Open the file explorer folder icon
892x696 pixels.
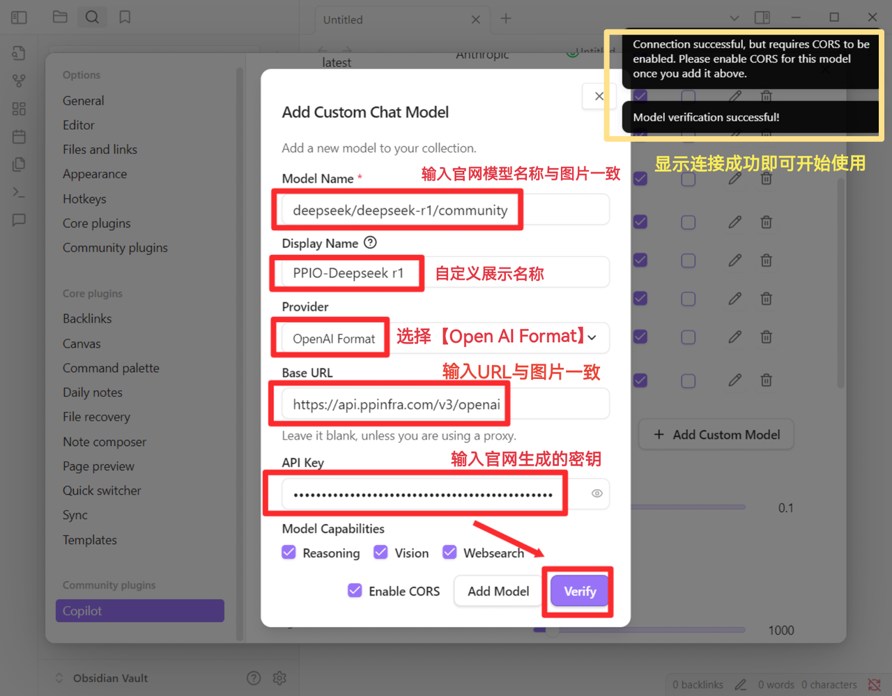[x=60, y=17]
